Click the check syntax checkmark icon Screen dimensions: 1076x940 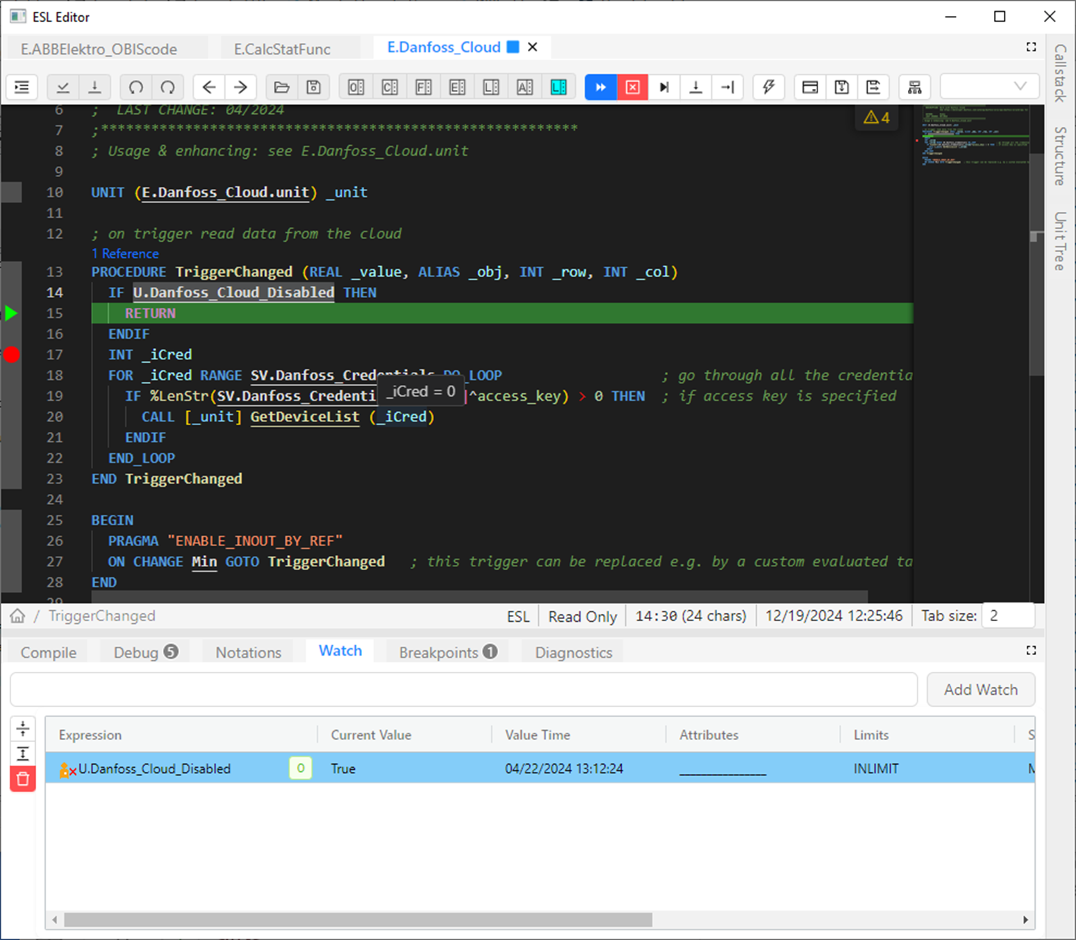[63, 87]
